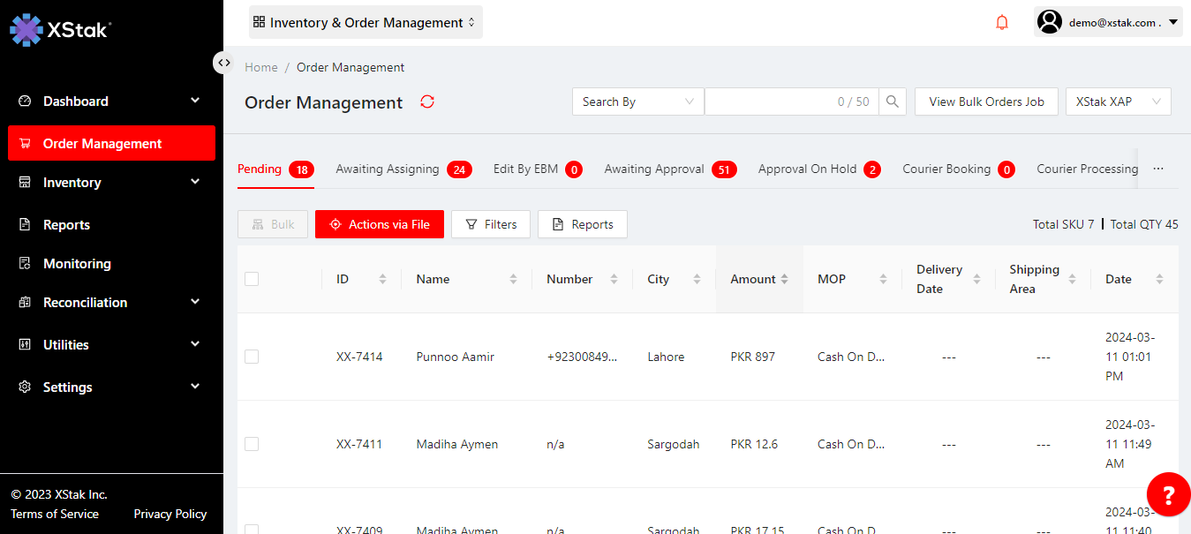Click the Actions via File button

click(x=380, y=224)
